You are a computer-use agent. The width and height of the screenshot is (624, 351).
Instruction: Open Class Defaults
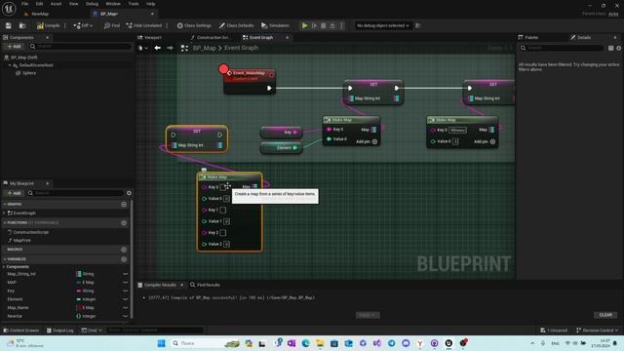236,25
